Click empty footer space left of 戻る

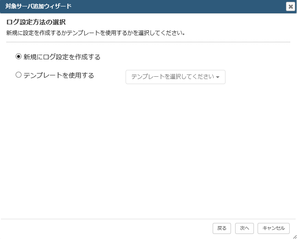tap(106, 228)
